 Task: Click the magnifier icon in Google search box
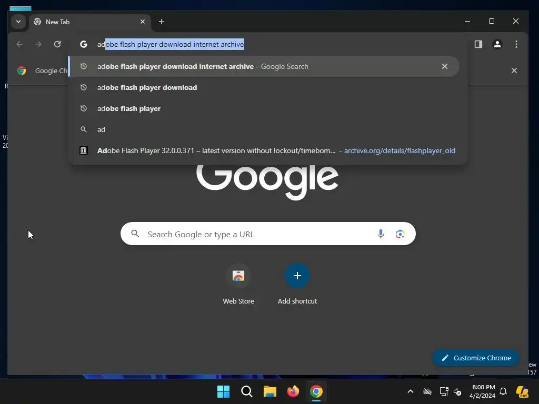click(135, 234)
